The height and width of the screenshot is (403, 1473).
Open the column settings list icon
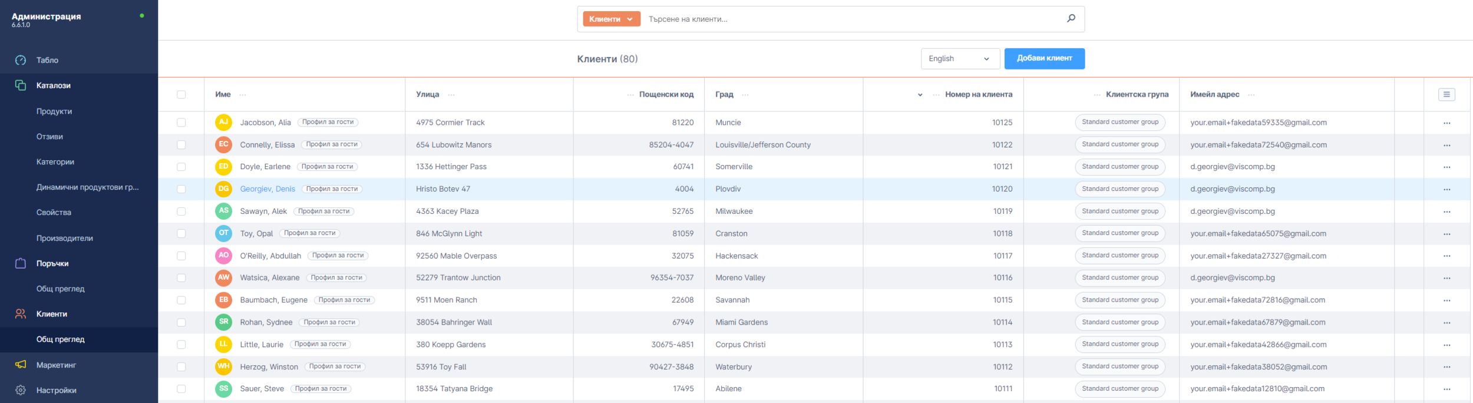1446,94
